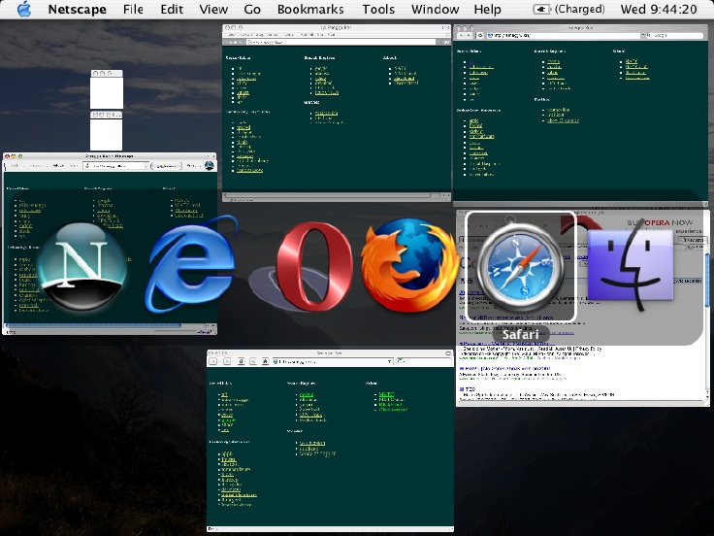This screenshot has width=714, height=536.
Task: Choose the Firefox icon in the switcher
Action: 408,264
